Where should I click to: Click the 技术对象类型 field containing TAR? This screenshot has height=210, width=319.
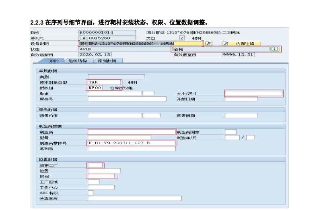[x=104, y=82]
